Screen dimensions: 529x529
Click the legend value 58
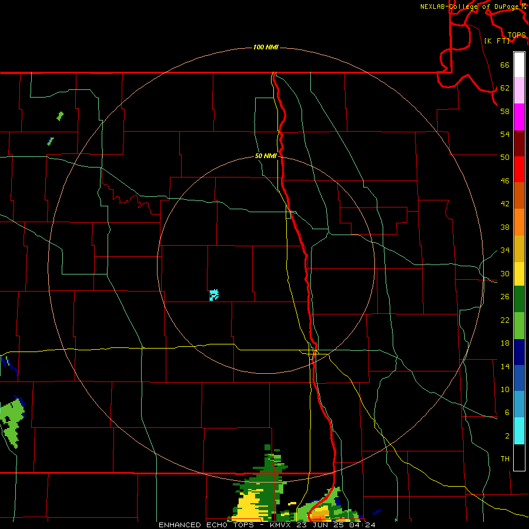point(505,111)
